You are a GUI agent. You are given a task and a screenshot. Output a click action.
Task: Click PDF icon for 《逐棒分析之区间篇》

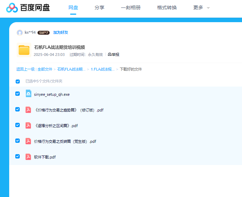pos(28,125)
